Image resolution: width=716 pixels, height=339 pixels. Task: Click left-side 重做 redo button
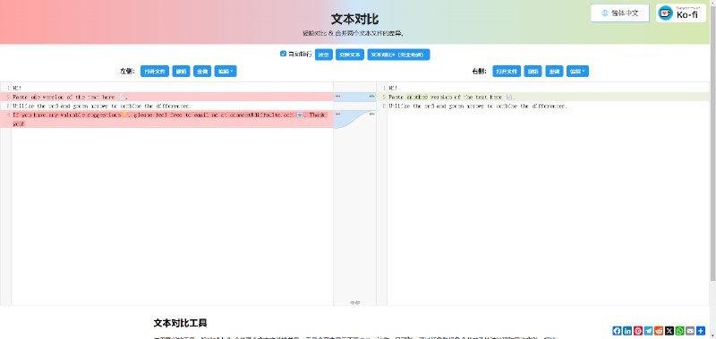point(202,72)
